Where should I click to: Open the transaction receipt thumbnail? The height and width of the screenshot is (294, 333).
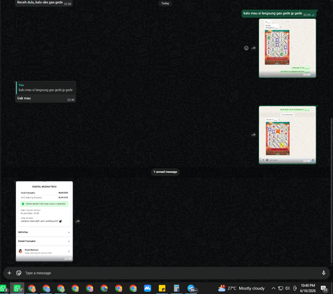tap(45, 221)
